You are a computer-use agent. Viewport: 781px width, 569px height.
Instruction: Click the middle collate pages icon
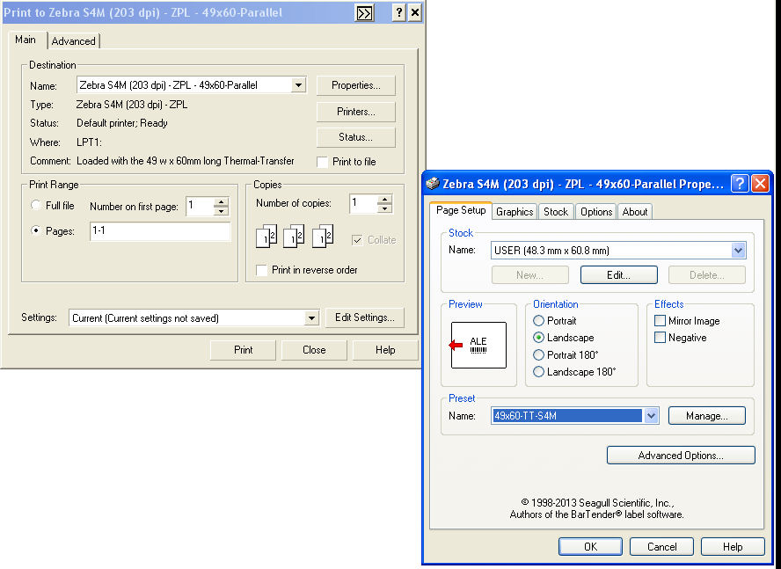pos(294,237)
